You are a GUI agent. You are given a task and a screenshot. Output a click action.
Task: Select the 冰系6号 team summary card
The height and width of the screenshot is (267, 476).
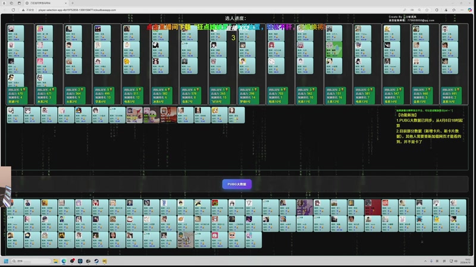162,96
